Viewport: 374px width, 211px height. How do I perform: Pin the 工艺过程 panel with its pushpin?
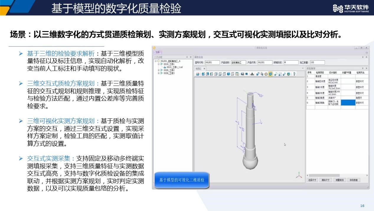(187, 57)
